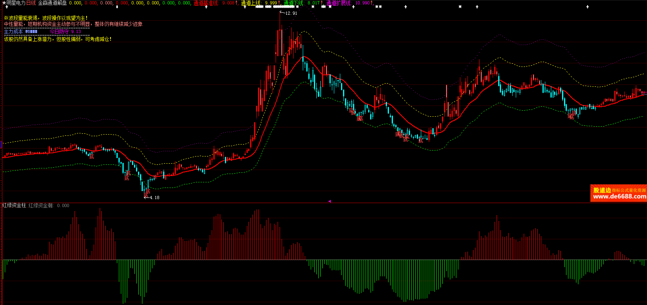This screenshot has width=647, height=305.
Task: Click the 股道边 logo in the watermark
Action: pos(602,190)
